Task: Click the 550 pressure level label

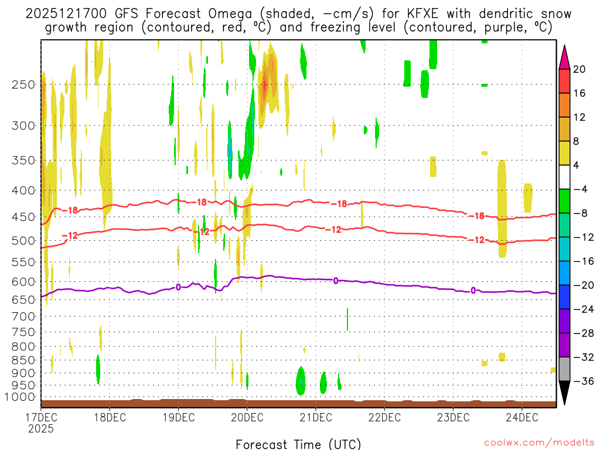Action: (x=23, y=262)
